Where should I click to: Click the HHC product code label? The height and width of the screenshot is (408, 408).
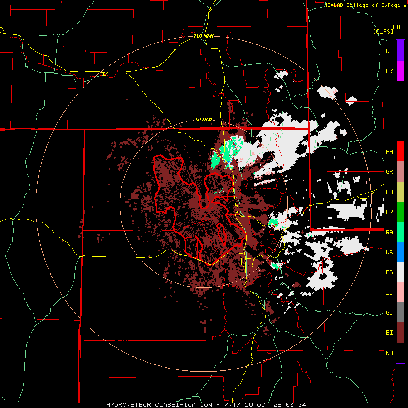(398, 27)
